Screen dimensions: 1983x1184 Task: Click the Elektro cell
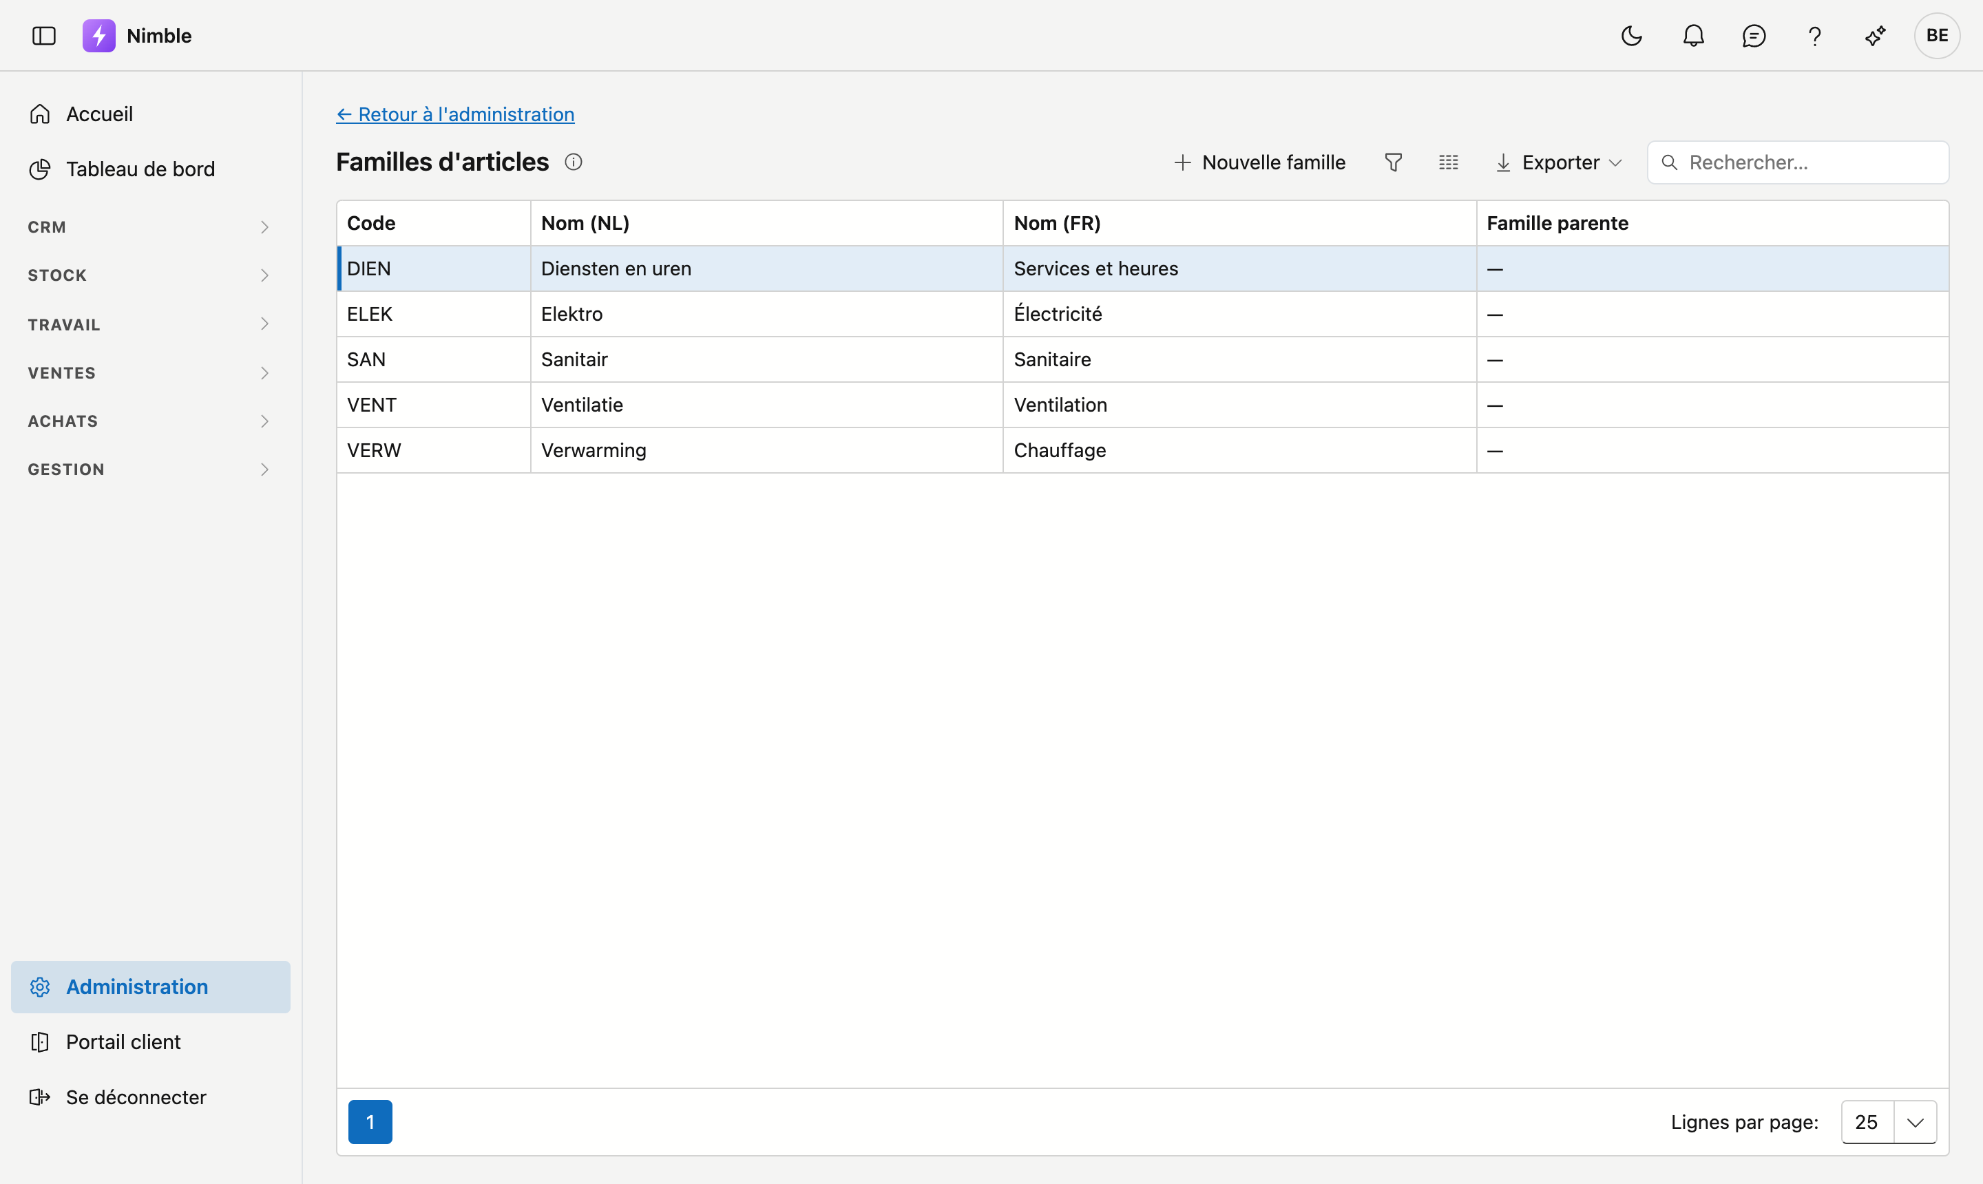point(767,315)
